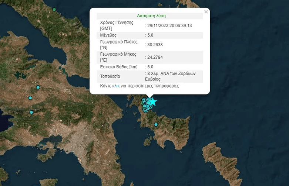Click the 'Μέγεθος' magnitude label
289x186 pixels.
pos(108,35)
